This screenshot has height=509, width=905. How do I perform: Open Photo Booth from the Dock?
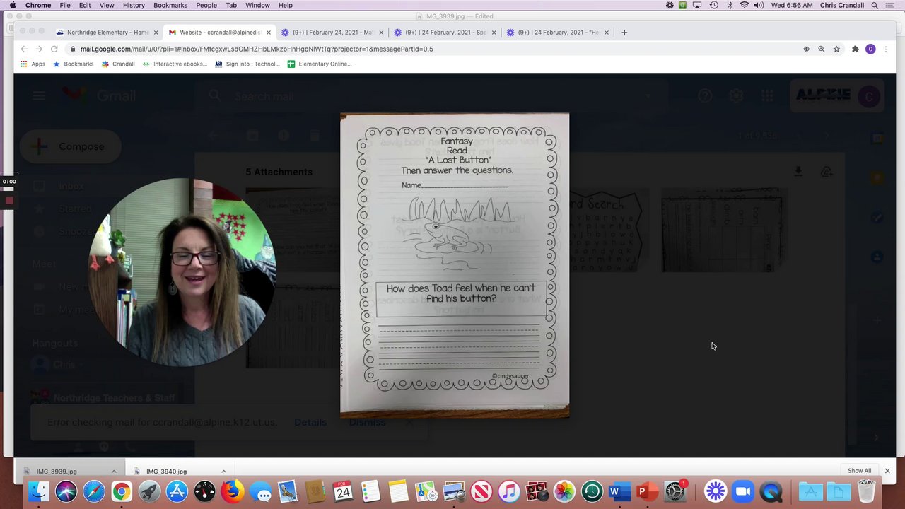click(537, 491)
